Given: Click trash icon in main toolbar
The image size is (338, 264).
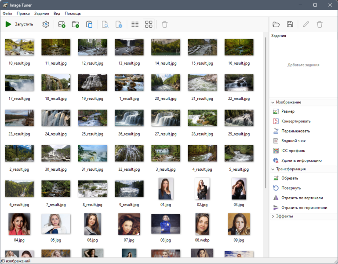Looking at the screenshot, I should [x=165, y=24].
